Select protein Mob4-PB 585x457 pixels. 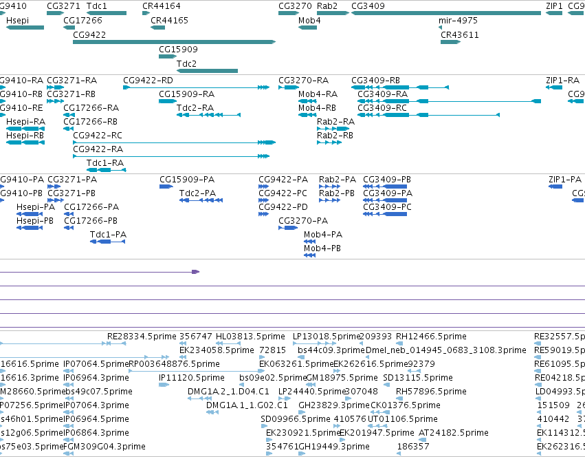pyautogui.click(x=309, y=255)
